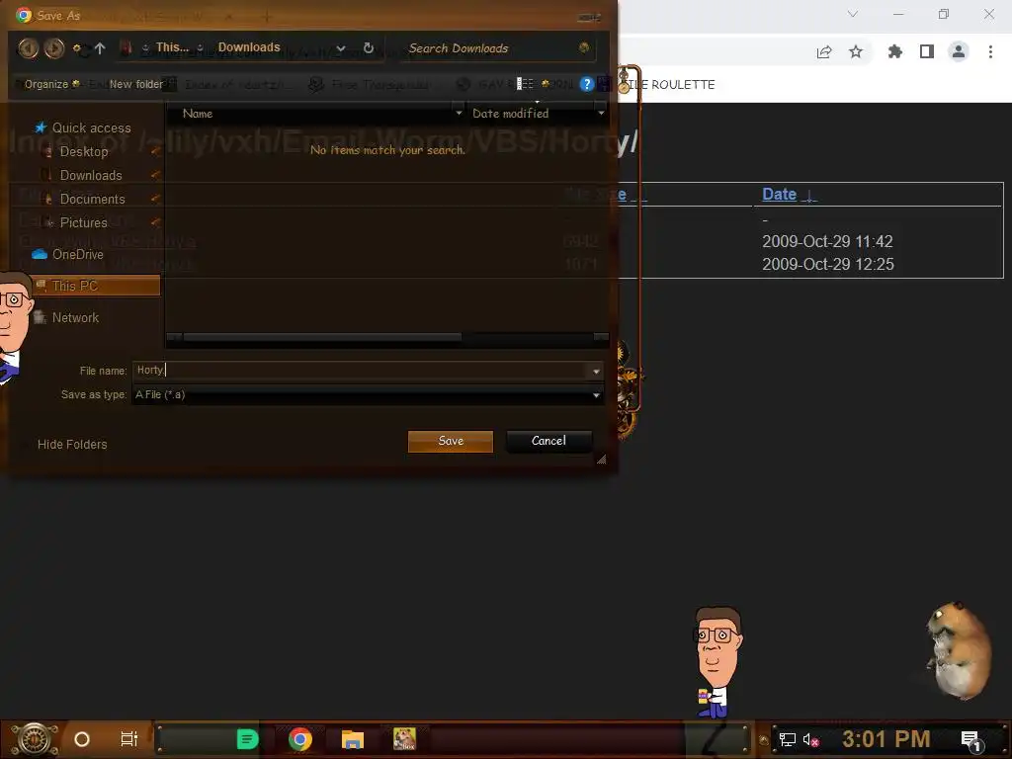The width and height of the screenshot is (1012, 759).
Task: Open the view options dropdown arrow
Action: (x=545, y=84)
